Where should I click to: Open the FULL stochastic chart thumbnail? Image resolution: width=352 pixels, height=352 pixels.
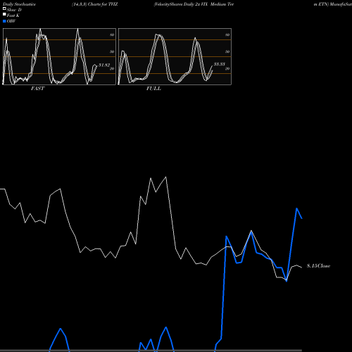point(175,56)
